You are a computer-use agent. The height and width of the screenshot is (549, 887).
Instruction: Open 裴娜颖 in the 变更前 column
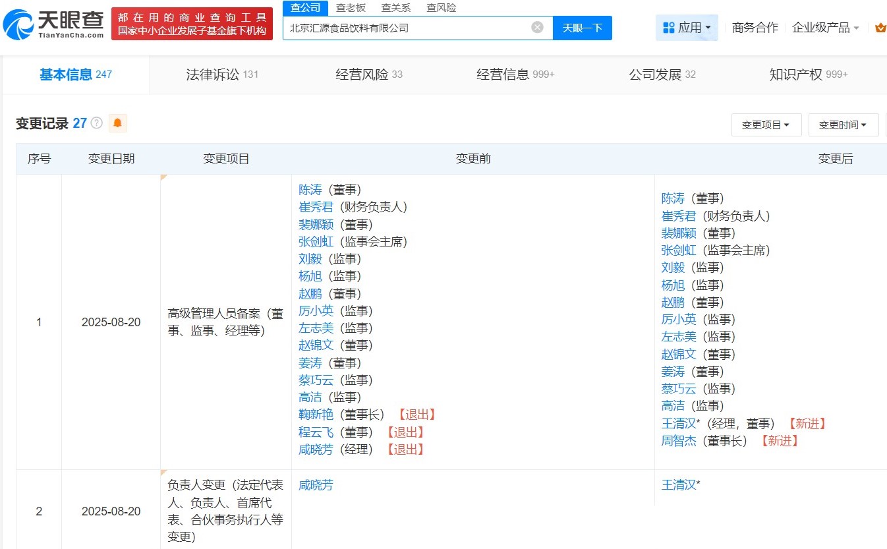pyautogui.click(x=316, y=224)
